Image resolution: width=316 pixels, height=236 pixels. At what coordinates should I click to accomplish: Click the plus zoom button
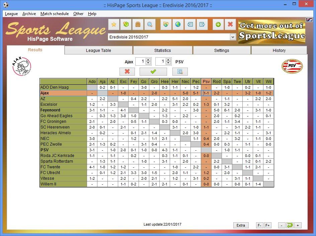tap(298, 225)
